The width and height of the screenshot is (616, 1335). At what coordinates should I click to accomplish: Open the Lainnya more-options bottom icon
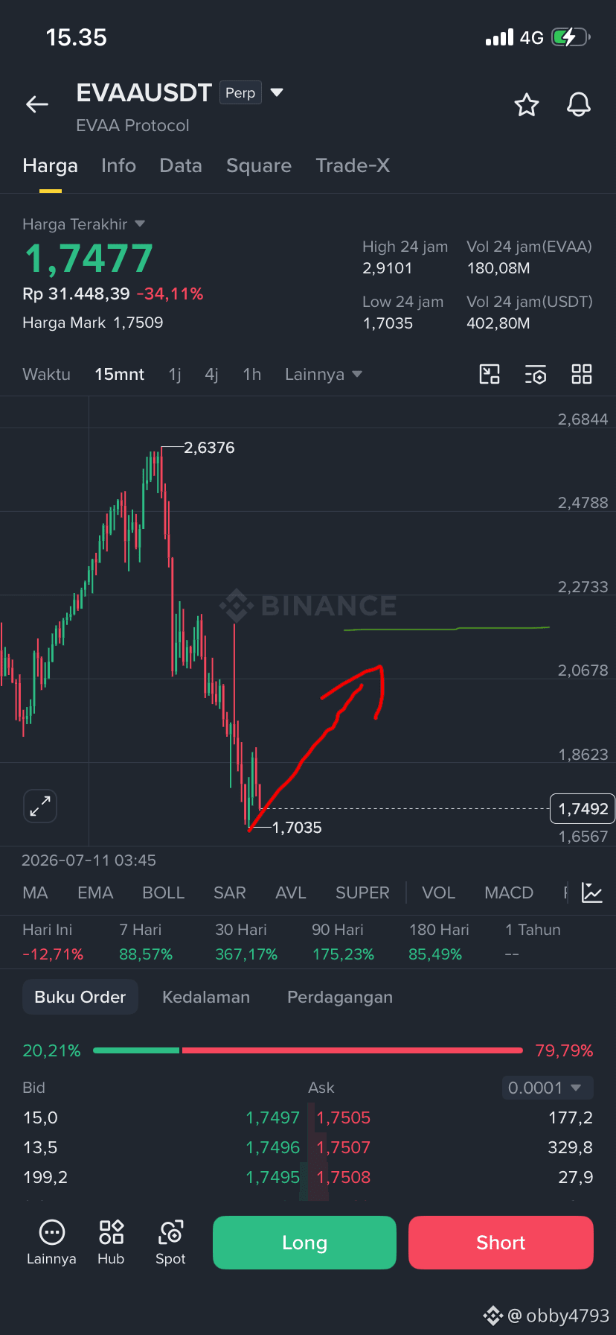click(51, 1243)
